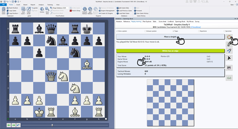
Task: Click the White has an edge bar
Action: pos(170,51)
